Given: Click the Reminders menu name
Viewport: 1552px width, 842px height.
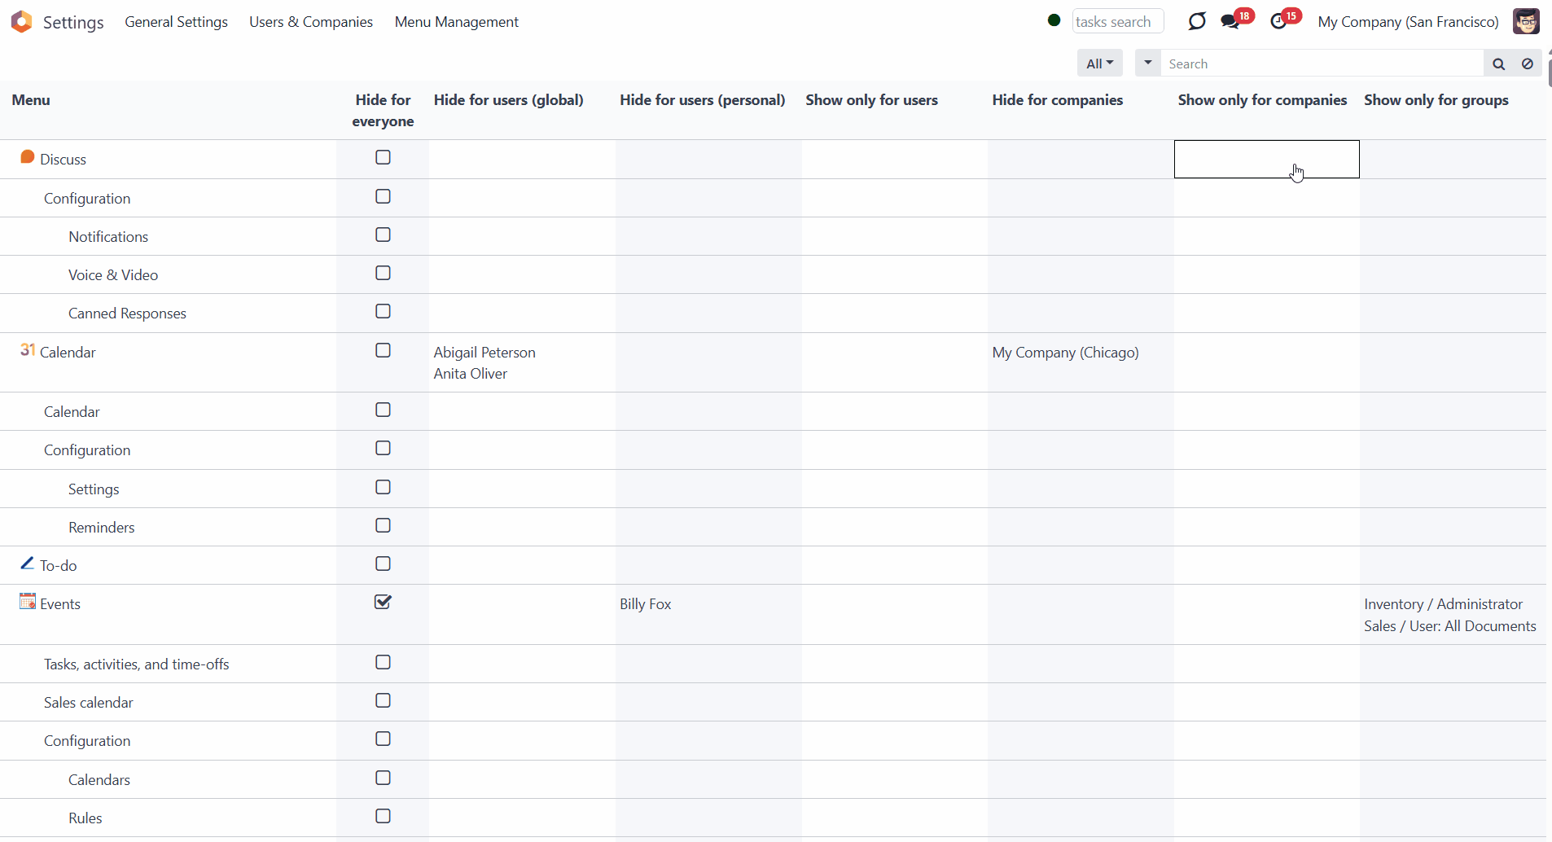Looking at the screenshot, I should click(102, 528).
